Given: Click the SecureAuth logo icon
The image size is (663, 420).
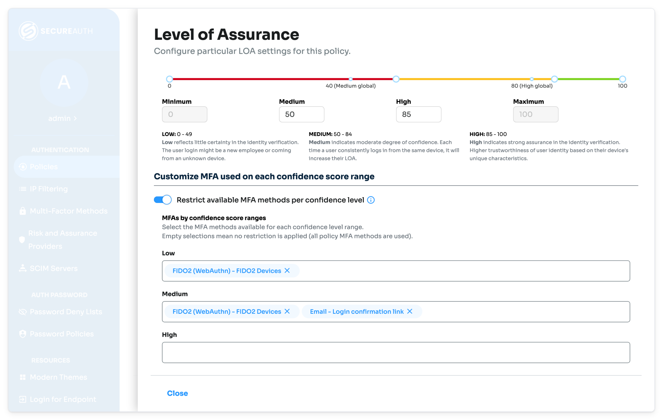Looking at the screenshot, I should point(28,31).
